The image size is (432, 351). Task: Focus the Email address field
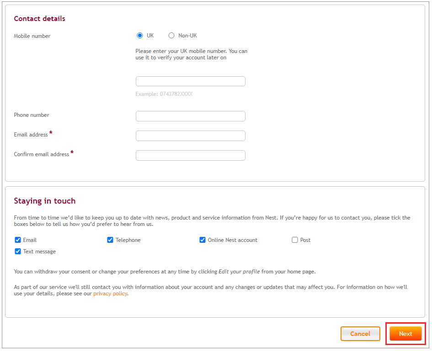[x=190, y=136]
